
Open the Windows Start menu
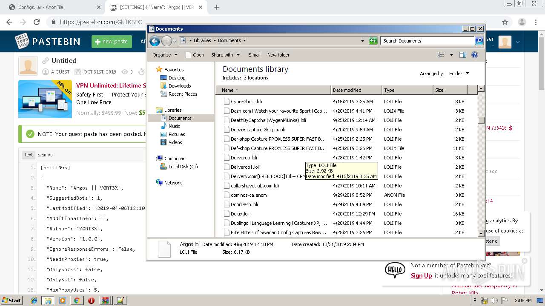point(12,300)
